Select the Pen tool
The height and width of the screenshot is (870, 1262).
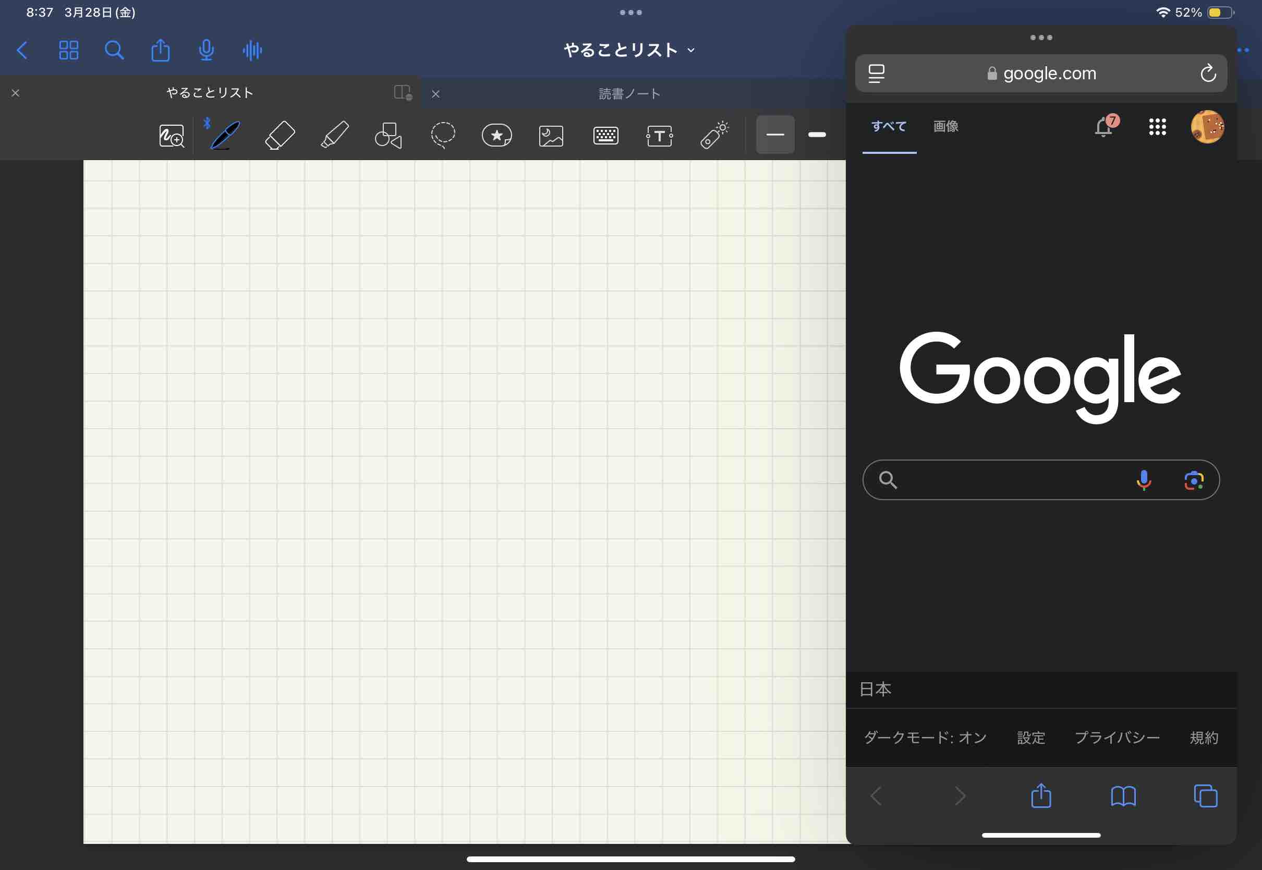click(x=225, y=135)
